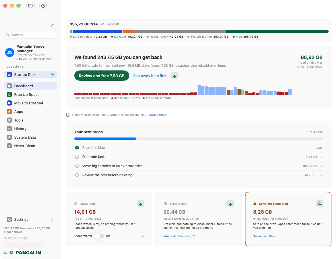Click the Lowest point clock icon
Screen dimensions: 336x259
coord(75,204)
